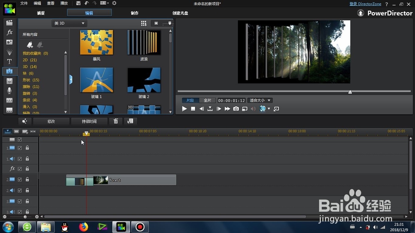The width and height of the screenshot is (415, 233).
Task: Open the Transition Room icon
Action: pyautogui.click(x=10, y=71)
